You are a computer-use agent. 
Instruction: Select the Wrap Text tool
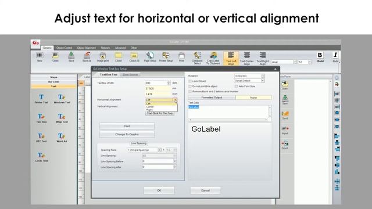point(62,118)
